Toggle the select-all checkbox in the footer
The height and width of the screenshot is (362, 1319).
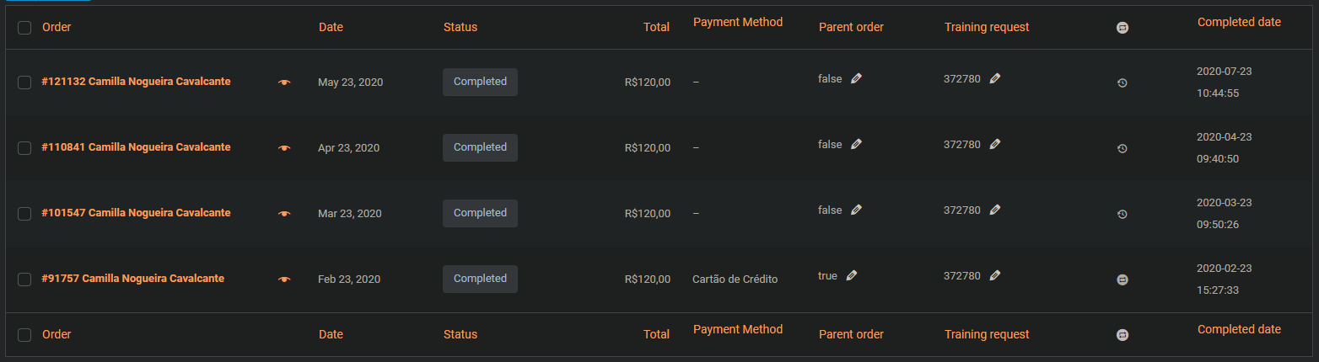[x=24, y=335]
